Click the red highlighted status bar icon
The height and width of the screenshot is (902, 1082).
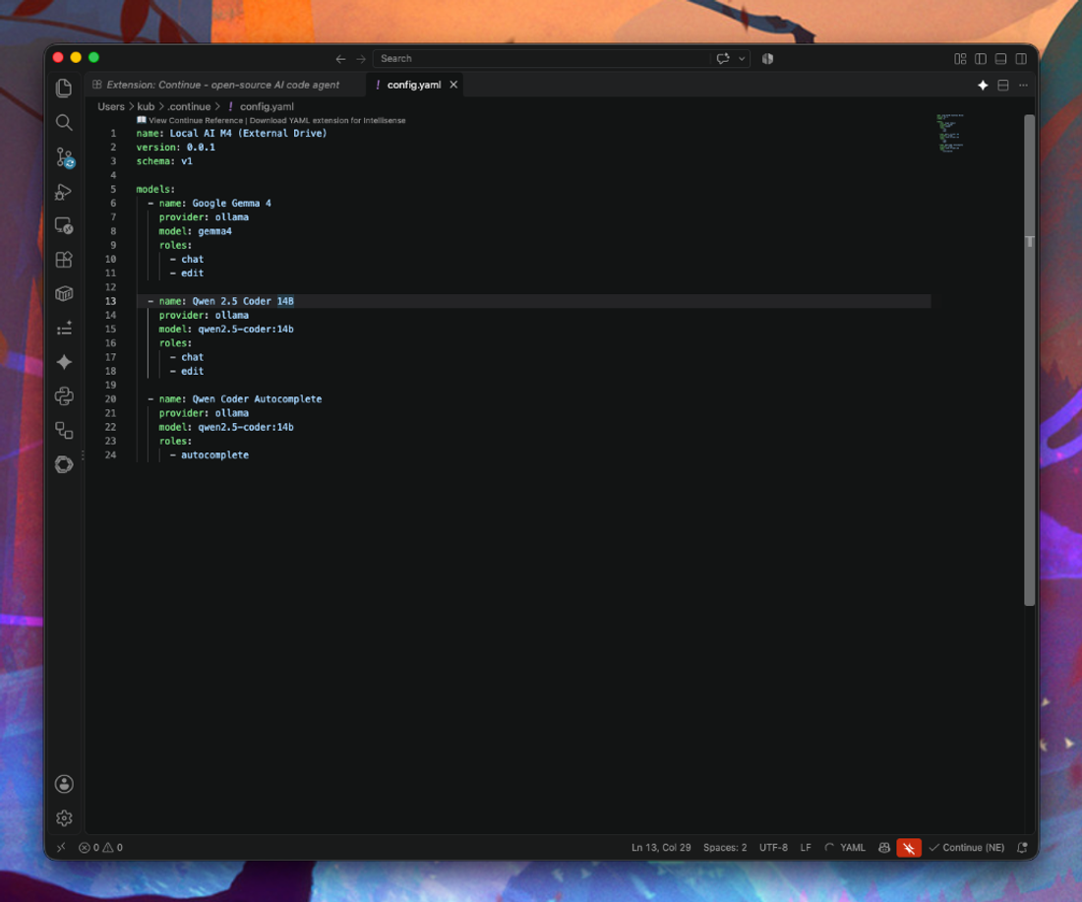tap(909, 848)
